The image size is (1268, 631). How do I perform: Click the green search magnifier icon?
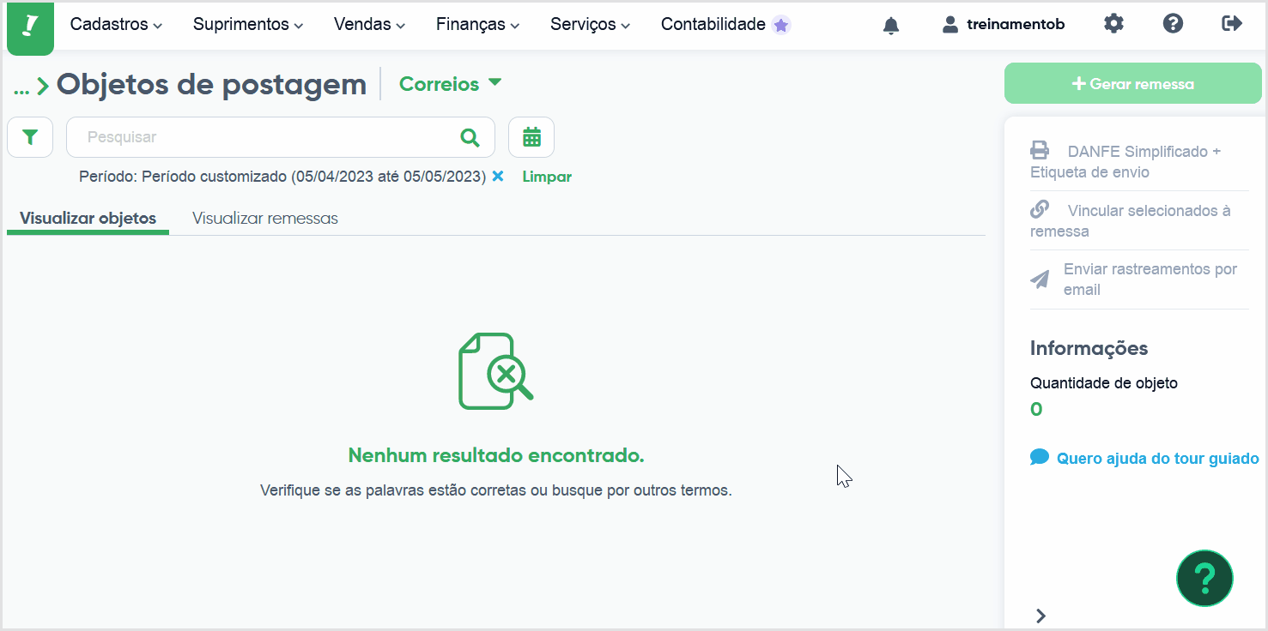click(470, 137)
